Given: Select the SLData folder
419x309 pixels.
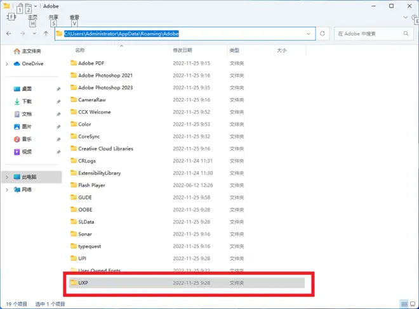Looking at the screenshot, I should [82, 222].
